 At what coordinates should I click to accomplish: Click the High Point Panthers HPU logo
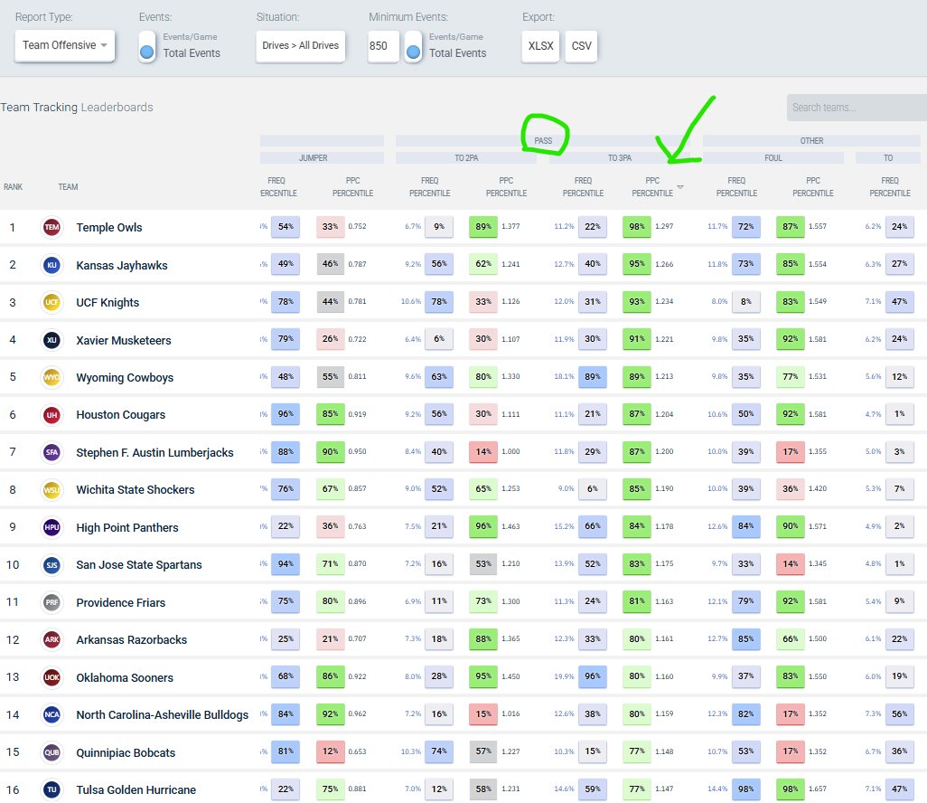[x=52, y=527]
